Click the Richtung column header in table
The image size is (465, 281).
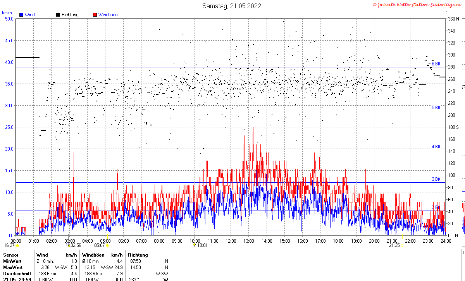click(138, 255)
